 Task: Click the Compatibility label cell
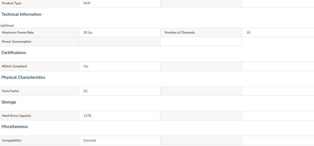(39, 141)
